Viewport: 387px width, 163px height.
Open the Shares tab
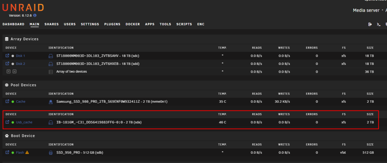point(51,24)
